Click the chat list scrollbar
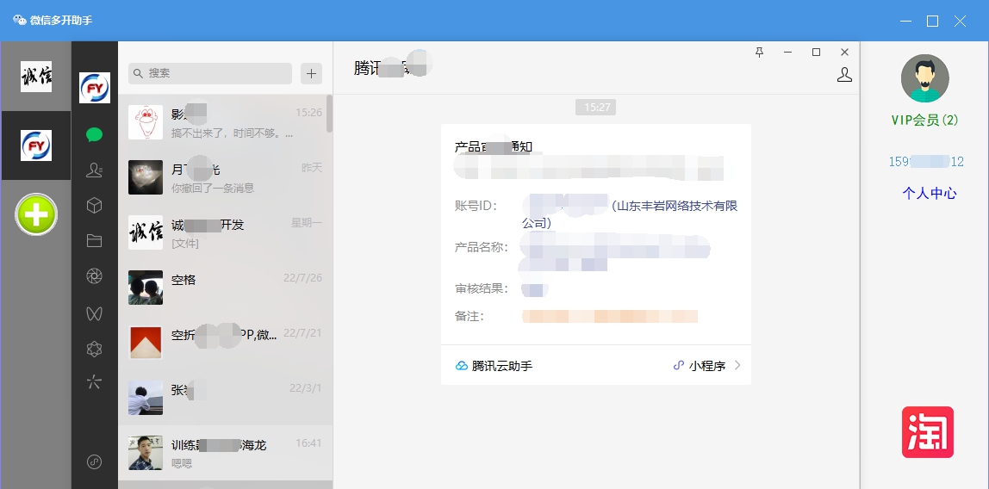 [329, 114]
